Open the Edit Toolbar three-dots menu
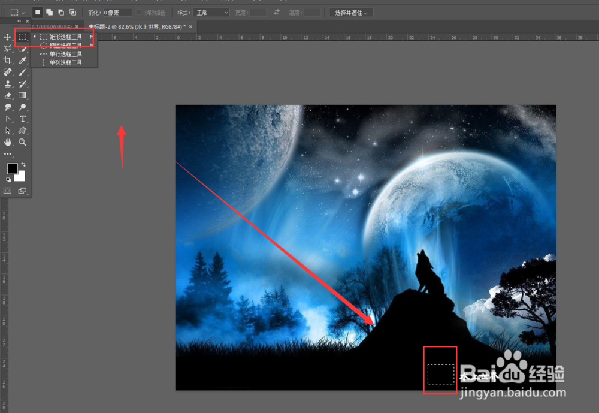 (7, 153)
